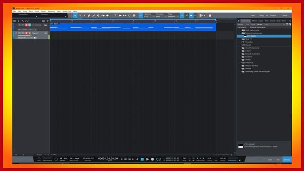Switch to the Loops browser tab

click(261, 21)
